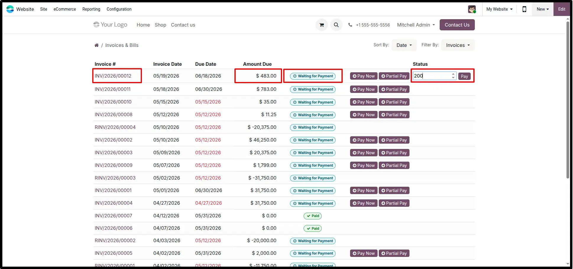
Task: Open the Reporting menu
Action: pos(91,9)
